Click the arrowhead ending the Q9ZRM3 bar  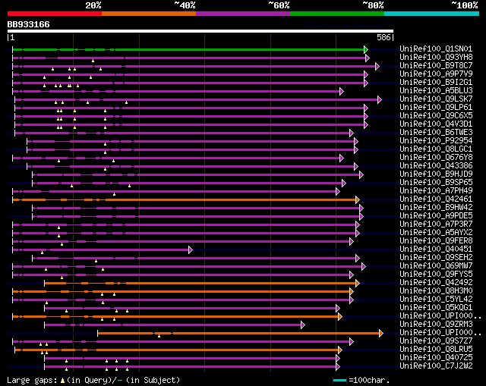[x=303, y=325]
